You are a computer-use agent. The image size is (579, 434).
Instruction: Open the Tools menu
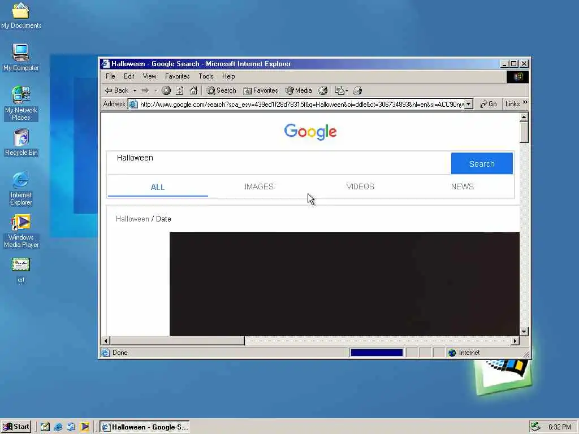click(x=206, y=76)
